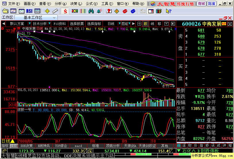Viewport: 234px width, 159px height.
Task: Click the window layout panel icon
Action: tap(151, 11)
